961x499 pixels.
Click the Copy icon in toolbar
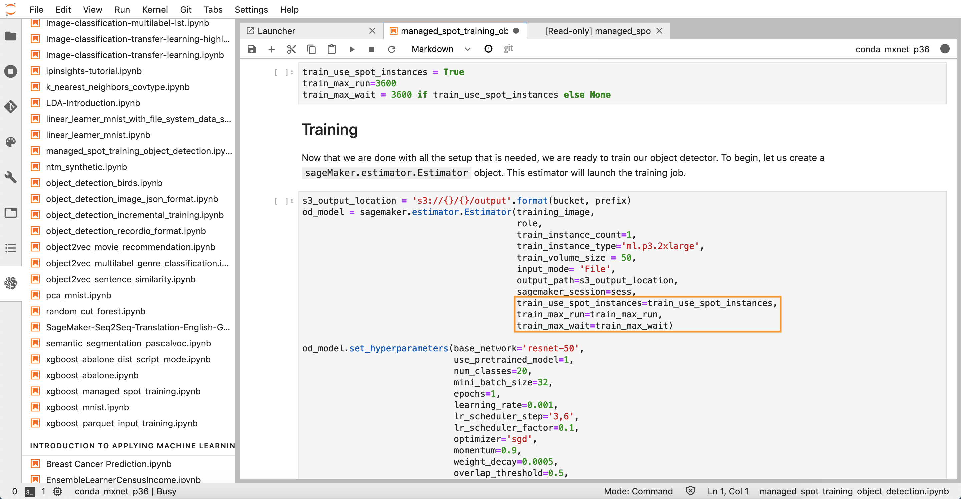(x=311, y=49)
